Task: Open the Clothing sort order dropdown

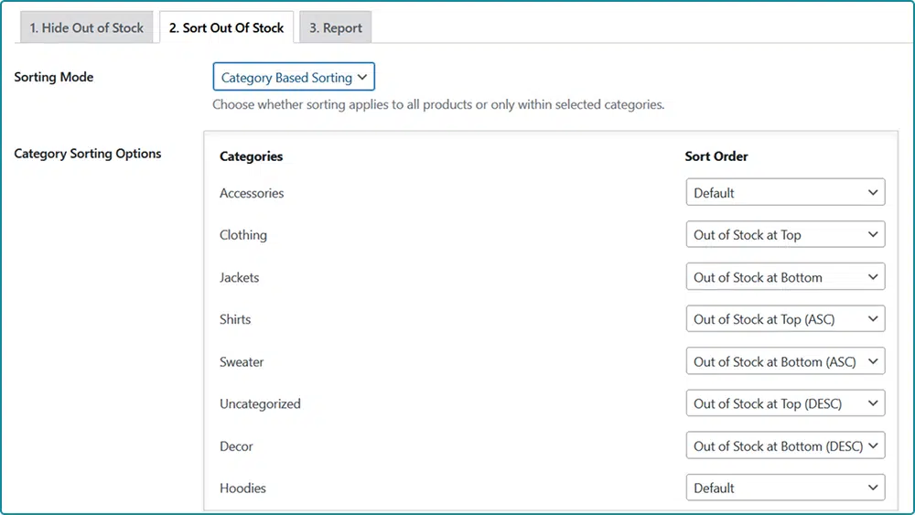Action: coord(785,235)
